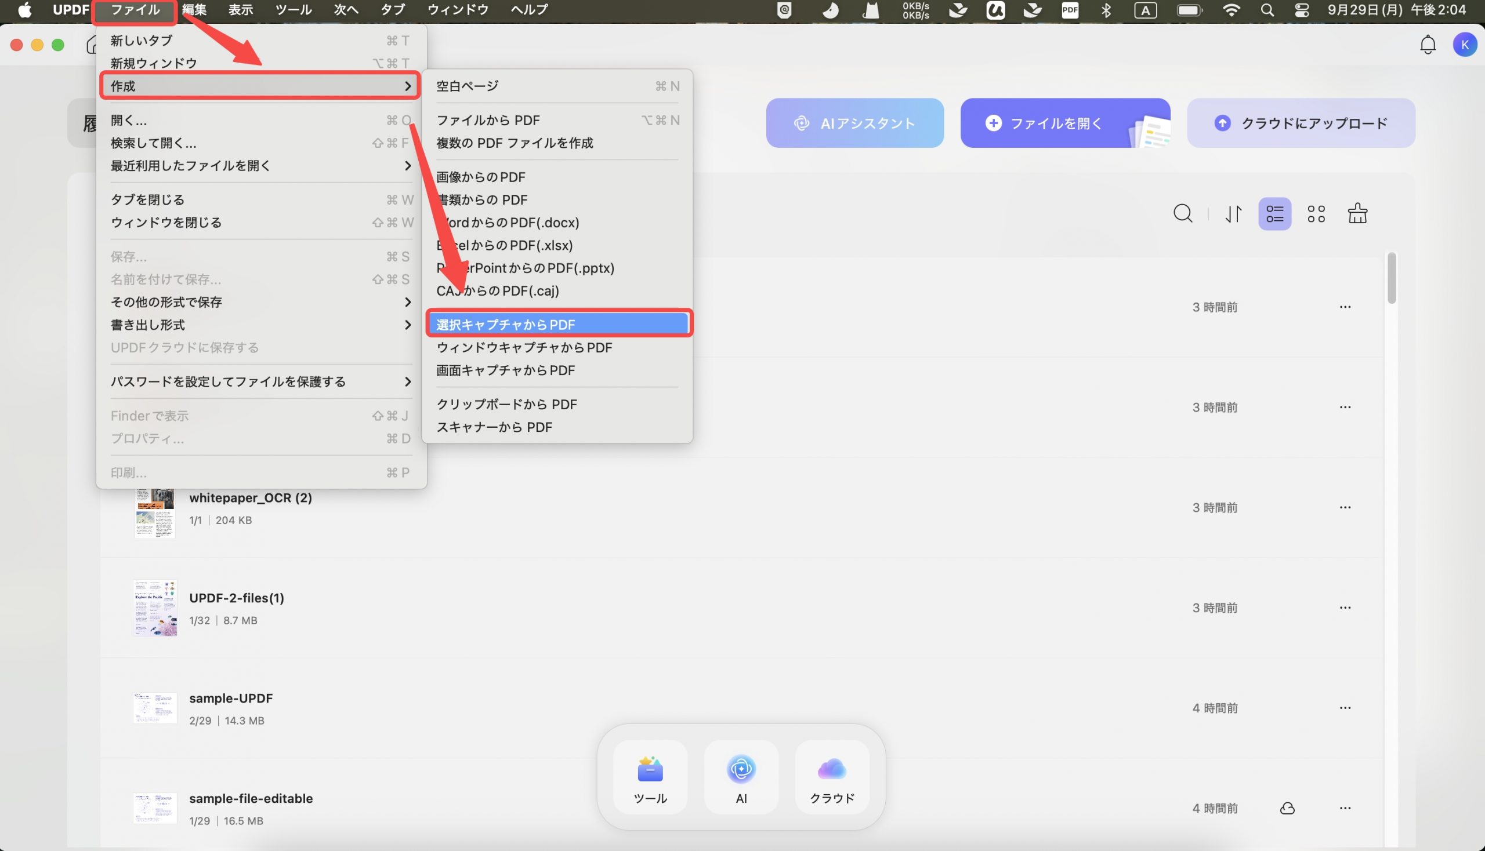The width and height of the screenshot is (1485, 851).
Task: Click the Wi-Fi status icon
Action: coord(1231,10)
